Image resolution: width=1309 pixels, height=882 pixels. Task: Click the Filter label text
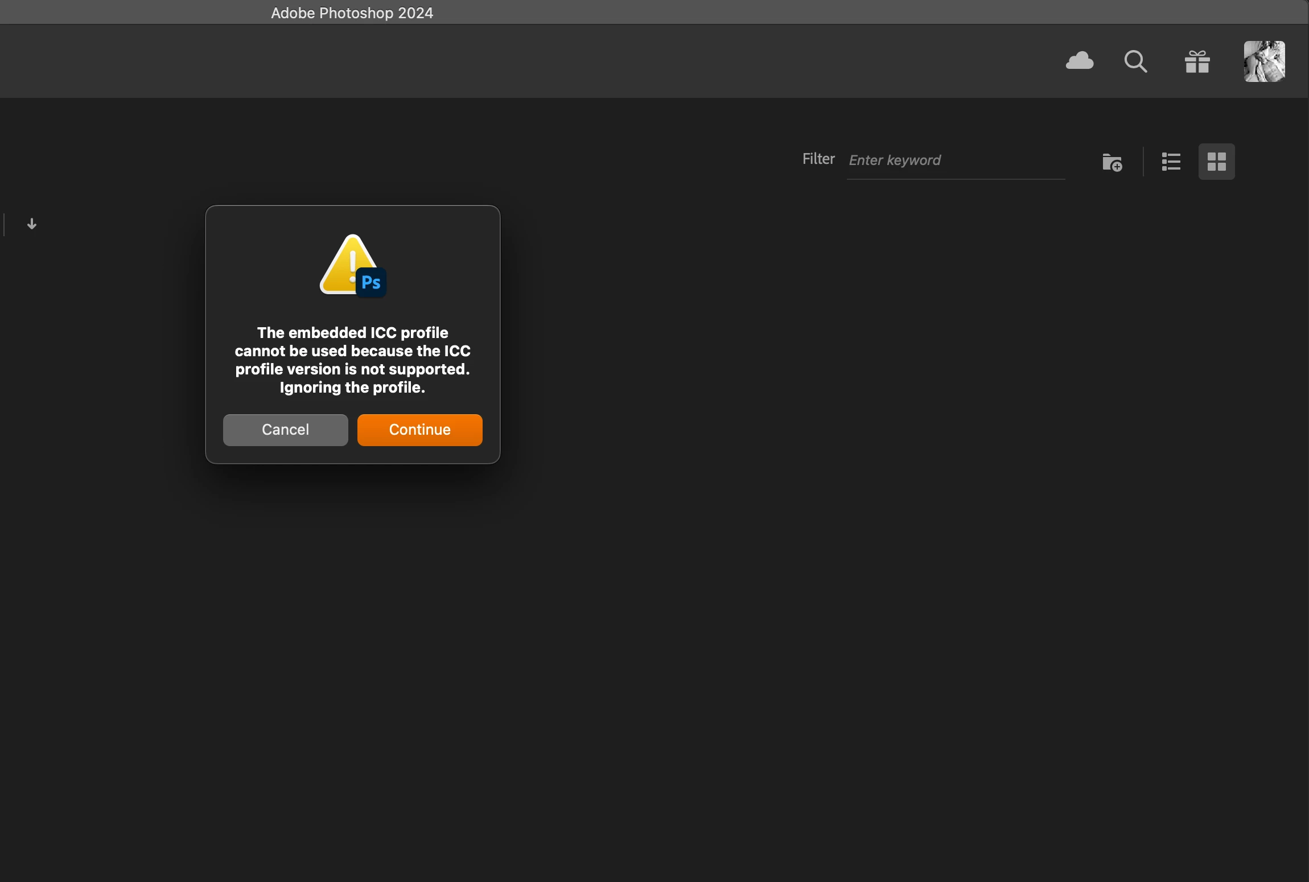(x=818, y=159)
